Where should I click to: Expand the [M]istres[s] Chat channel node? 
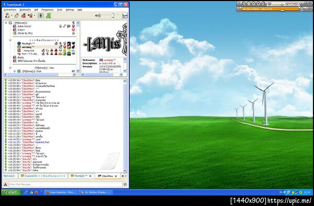click(x=15, y=71)
